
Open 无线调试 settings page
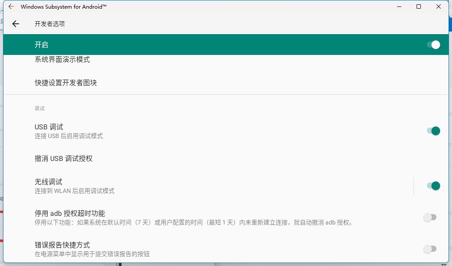[208, 186]
